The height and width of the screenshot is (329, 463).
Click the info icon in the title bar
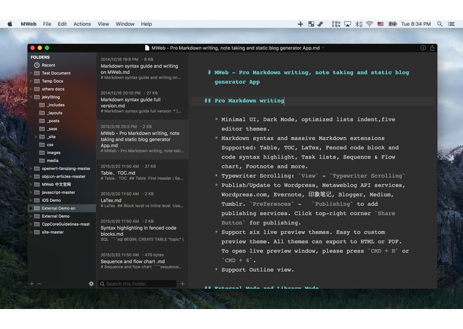point(423,48)
